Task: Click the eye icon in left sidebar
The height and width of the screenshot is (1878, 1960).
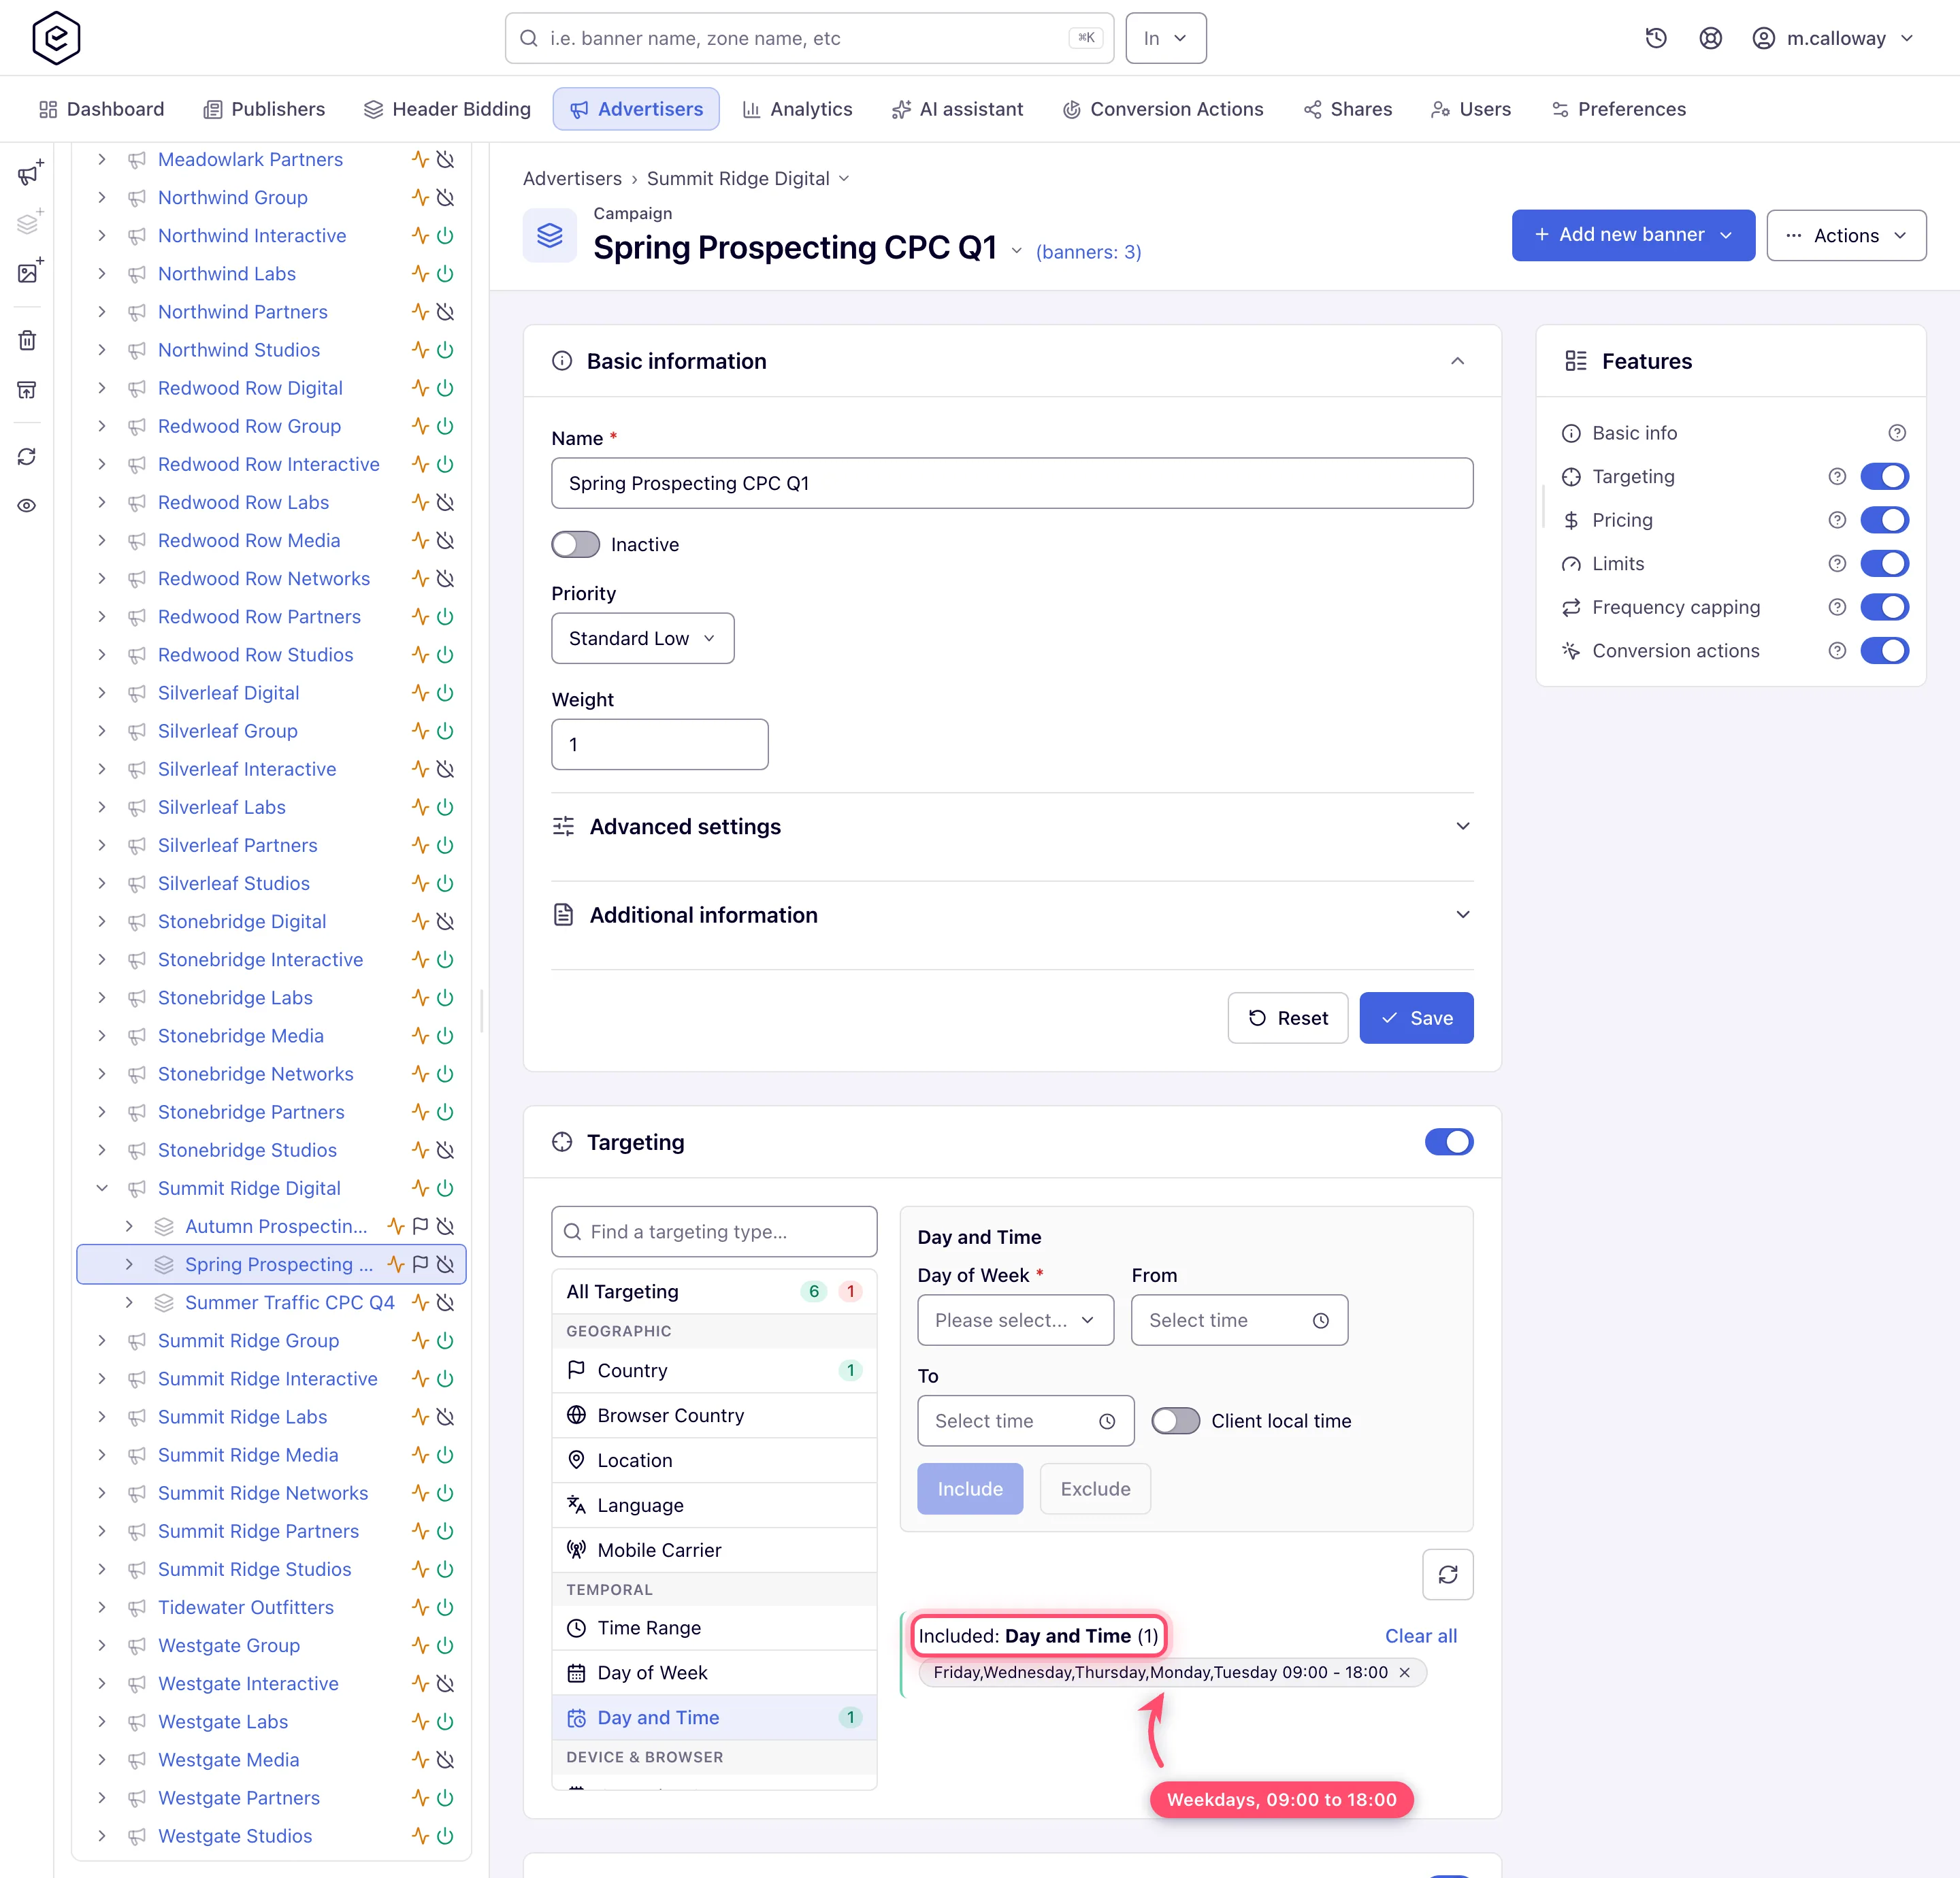Action: click(27, 506)
